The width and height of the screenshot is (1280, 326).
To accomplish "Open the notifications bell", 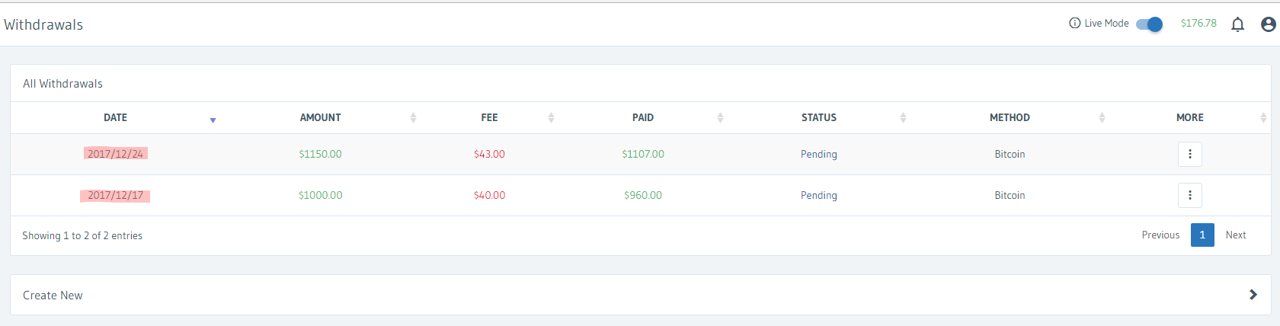I will [1237, 24].
